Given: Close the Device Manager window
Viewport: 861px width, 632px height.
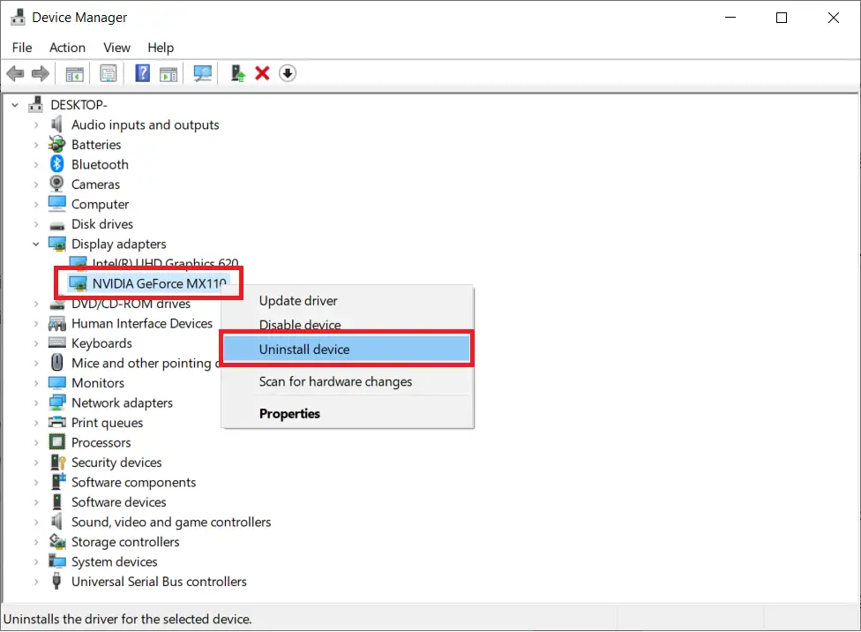Looking at the screenshot, I should pyautogui.click(x=833, y=17).
